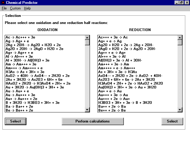Click the oxidation list scrollbar thumb
The width and height of the screenshot is (190, 142).
(87, 42)
